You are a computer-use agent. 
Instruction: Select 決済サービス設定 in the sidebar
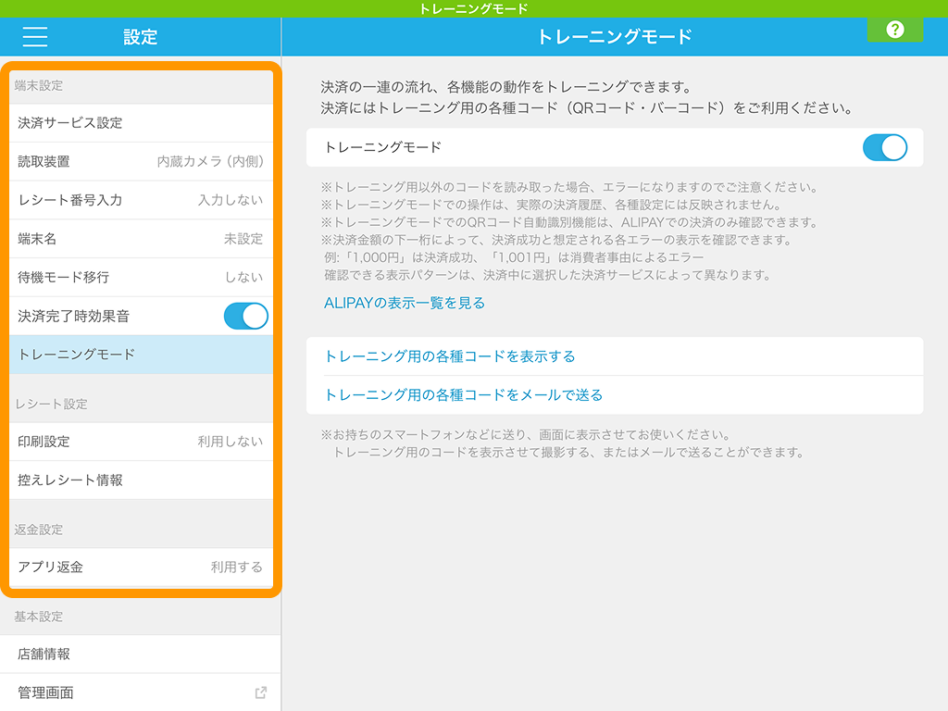[141, 122]
